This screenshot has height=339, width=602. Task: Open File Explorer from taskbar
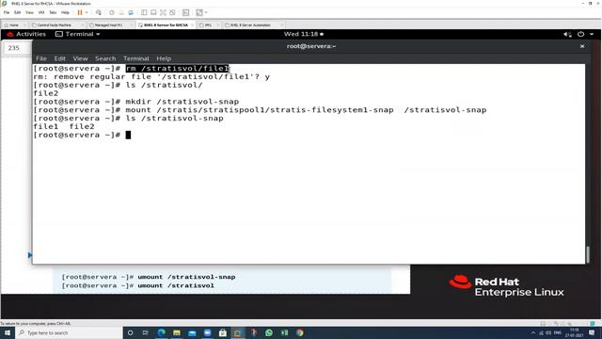[177, 332]
